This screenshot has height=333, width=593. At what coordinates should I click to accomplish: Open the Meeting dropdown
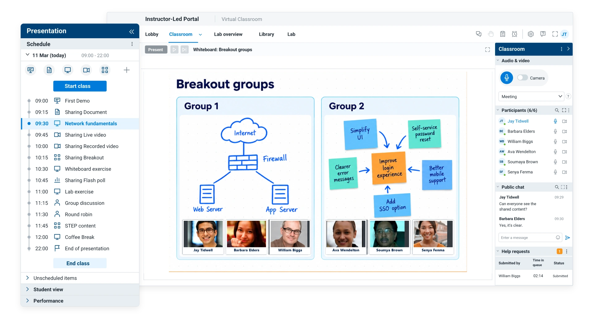coord(531,97)
